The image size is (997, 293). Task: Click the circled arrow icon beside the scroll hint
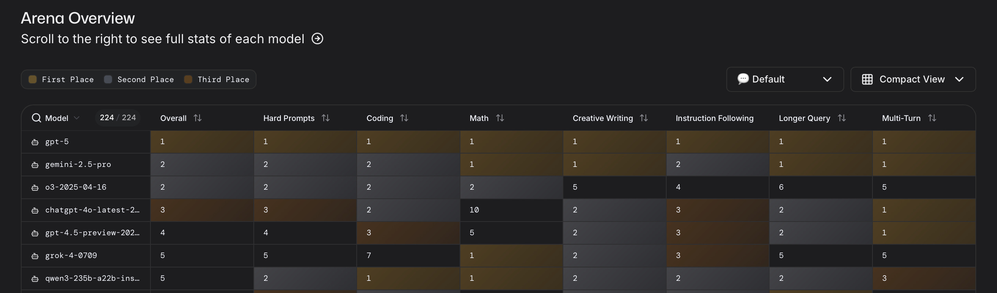click(317, 38)
